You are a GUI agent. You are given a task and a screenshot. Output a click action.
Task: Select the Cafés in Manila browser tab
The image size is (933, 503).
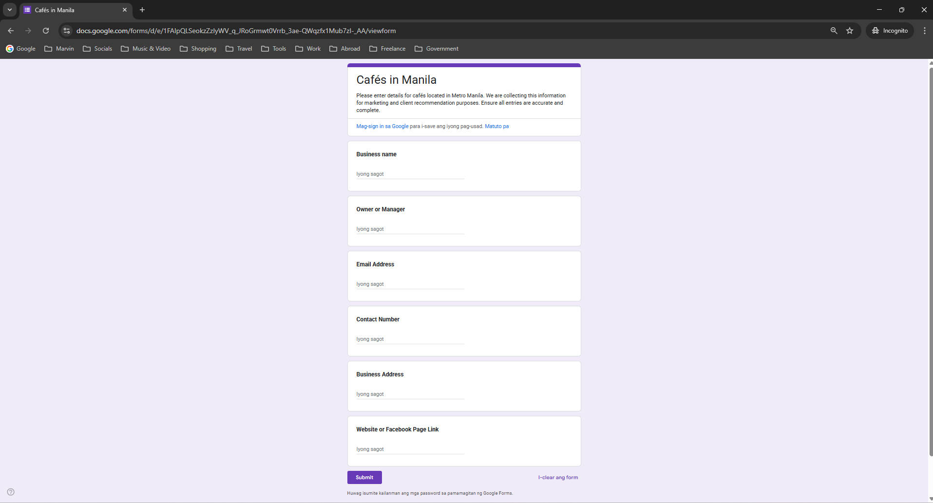[76, 10]
